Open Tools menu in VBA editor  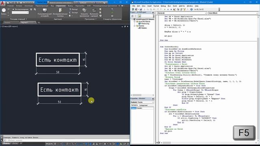175,6
